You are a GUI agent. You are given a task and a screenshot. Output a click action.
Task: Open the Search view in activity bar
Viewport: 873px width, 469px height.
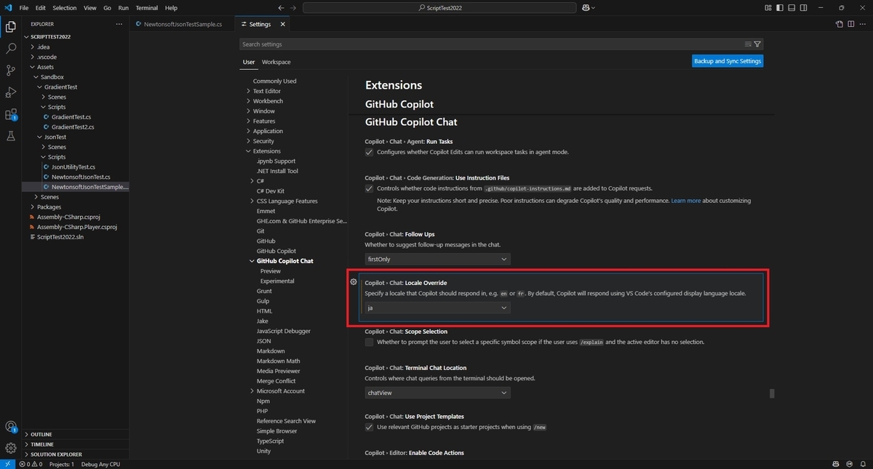(11, 49)
